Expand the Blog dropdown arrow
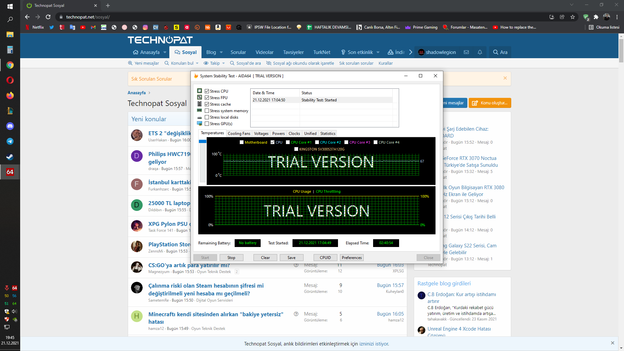Image resolution: width=624 pixels, height=351 pixels. coord(221,52)
